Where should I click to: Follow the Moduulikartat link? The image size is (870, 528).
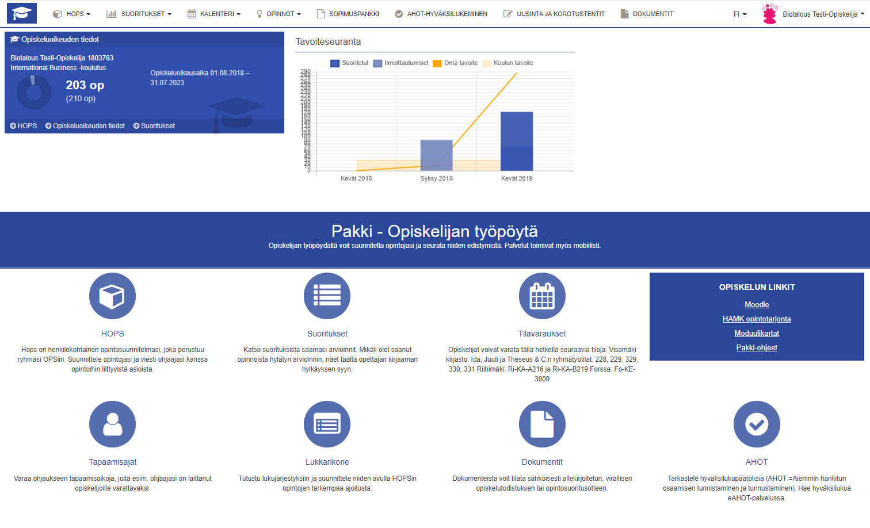pos(757,334)
